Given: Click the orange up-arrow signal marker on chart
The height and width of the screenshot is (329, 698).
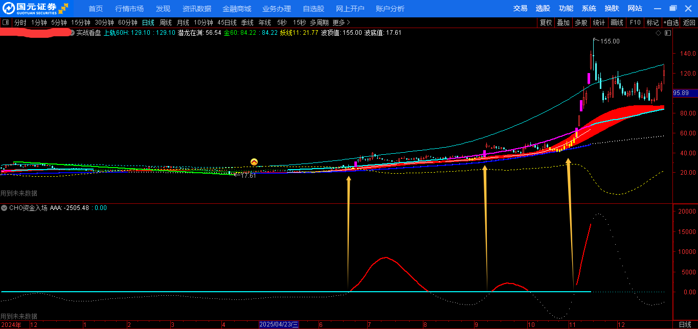Looking at the screenshot, I should [x=254, y=162].
